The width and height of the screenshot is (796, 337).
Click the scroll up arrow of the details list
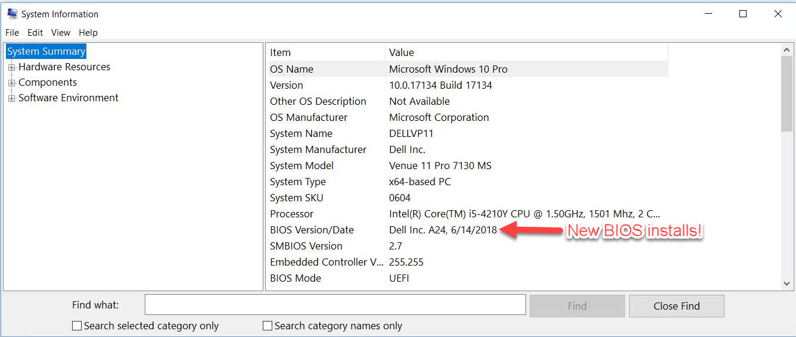[x=786, y=51]
